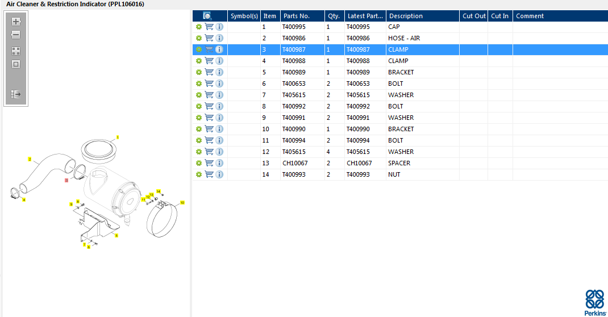The height and width of the screenshot is (317, 608).
Task: Select the SPACER description cell
Action: click(x=422, y=163)
